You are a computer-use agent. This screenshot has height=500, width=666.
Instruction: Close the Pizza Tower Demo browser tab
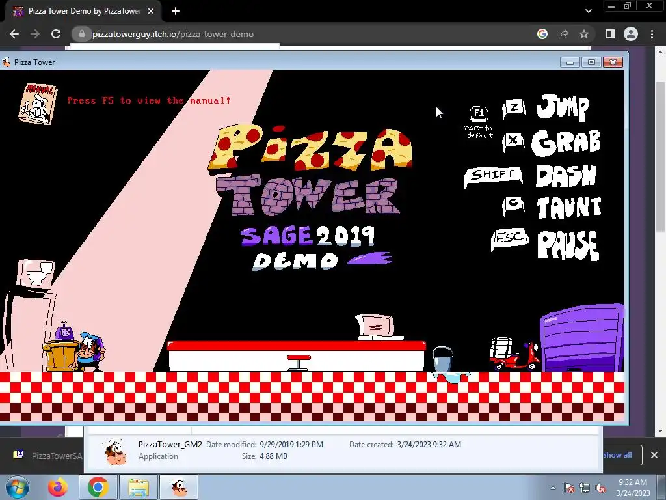pyautogui.click(x=151, y=11)
